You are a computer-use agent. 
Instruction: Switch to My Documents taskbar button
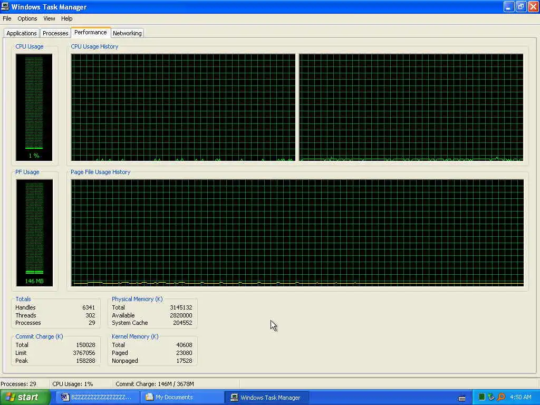(182, 398)
